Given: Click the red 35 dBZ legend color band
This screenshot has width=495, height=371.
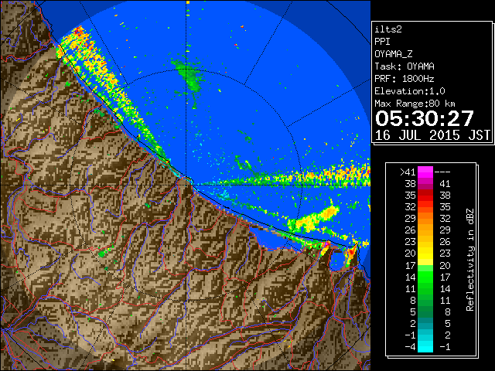Looking at the screenshot, I should coord(425,196).
